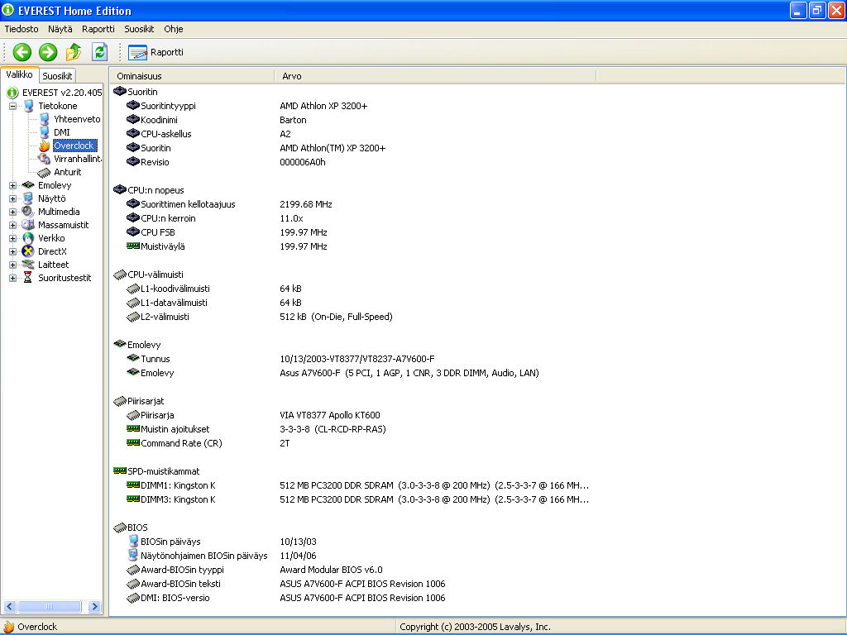This screenshot has height=635, width=847.
Task: Select the Suoritintyyppi row
Action: tap(477, 106)
